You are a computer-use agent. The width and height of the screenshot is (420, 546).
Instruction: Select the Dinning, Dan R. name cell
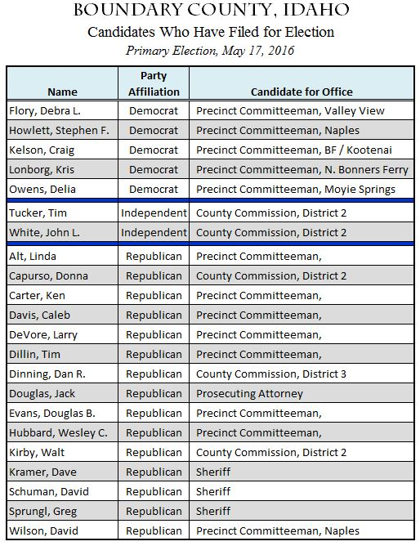coord(62,374)
